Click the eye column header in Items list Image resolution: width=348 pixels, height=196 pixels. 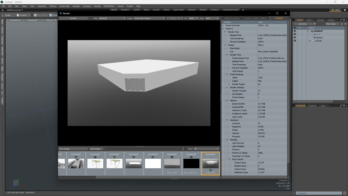(x=295, y=28)
